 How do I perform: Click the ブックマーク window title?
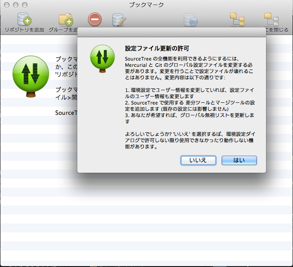[x=146, y=4]
